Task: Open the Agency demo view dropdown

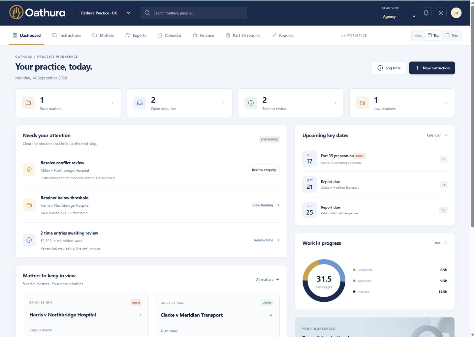Action: point(399,16)
